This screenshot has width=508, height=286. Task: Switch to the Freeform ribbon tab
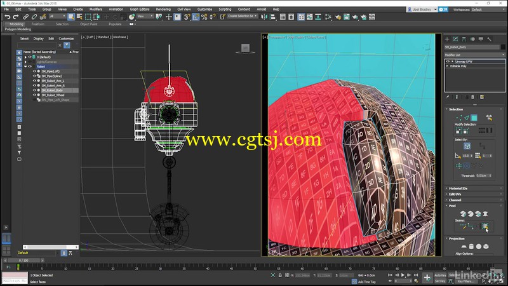pos(38,24)
